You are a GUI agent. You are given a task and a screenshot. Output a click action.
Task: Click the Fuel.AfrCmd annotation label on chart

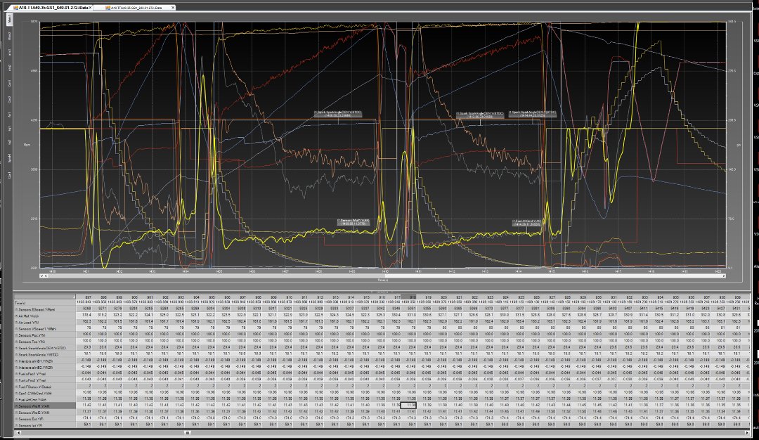[526, 223]
